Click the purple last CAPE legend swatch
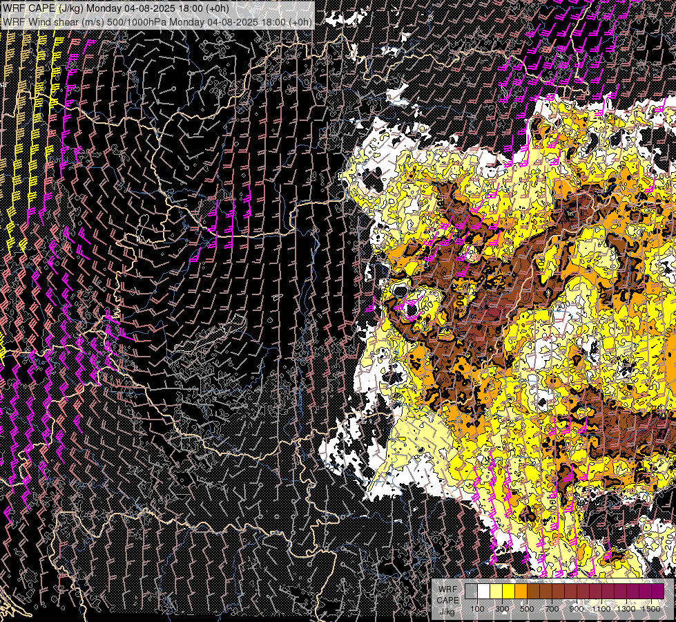Viewport: 676px width, 622px height. coord(658,591)
